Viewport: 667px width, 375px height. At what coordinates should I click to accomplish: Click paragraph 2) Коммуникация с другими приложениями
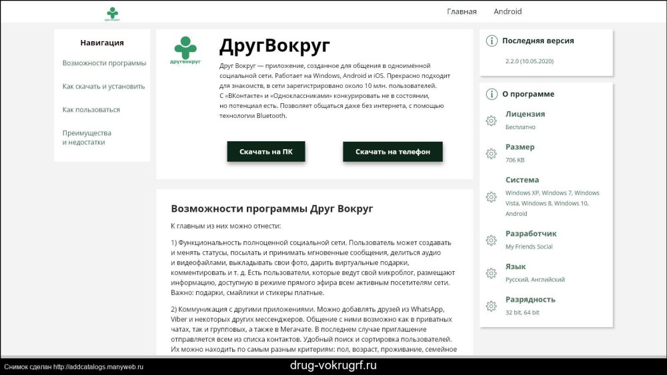click(x=314, y=329)
